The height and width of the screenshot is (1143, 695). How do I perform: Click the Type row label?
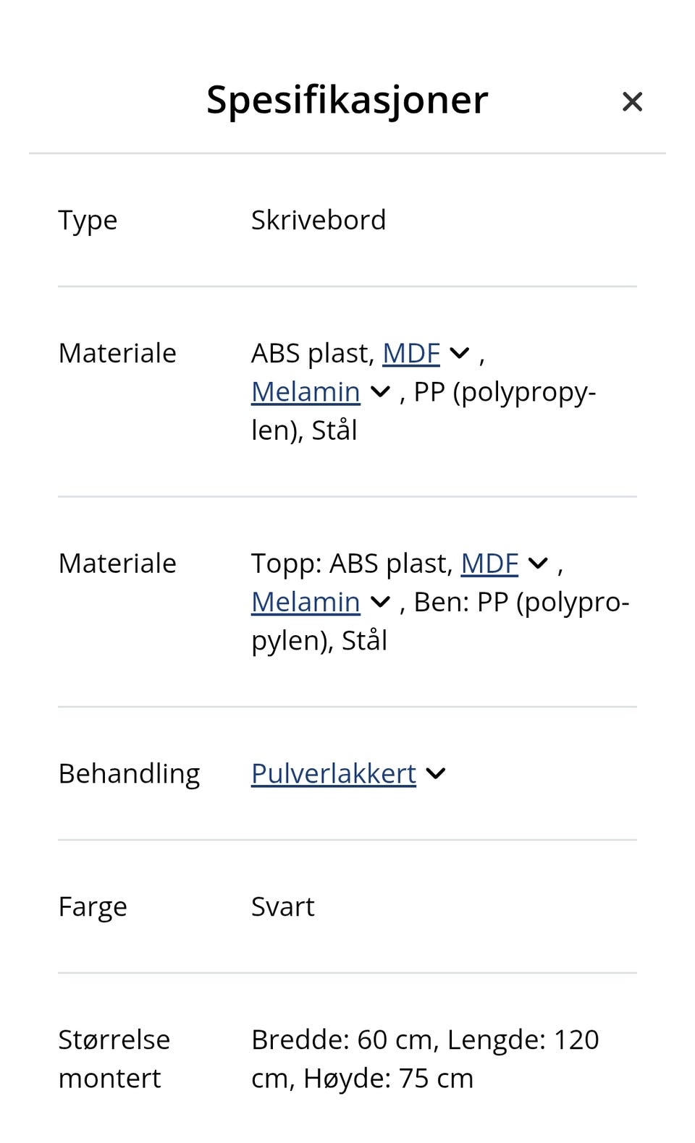[x=88, y=221]
